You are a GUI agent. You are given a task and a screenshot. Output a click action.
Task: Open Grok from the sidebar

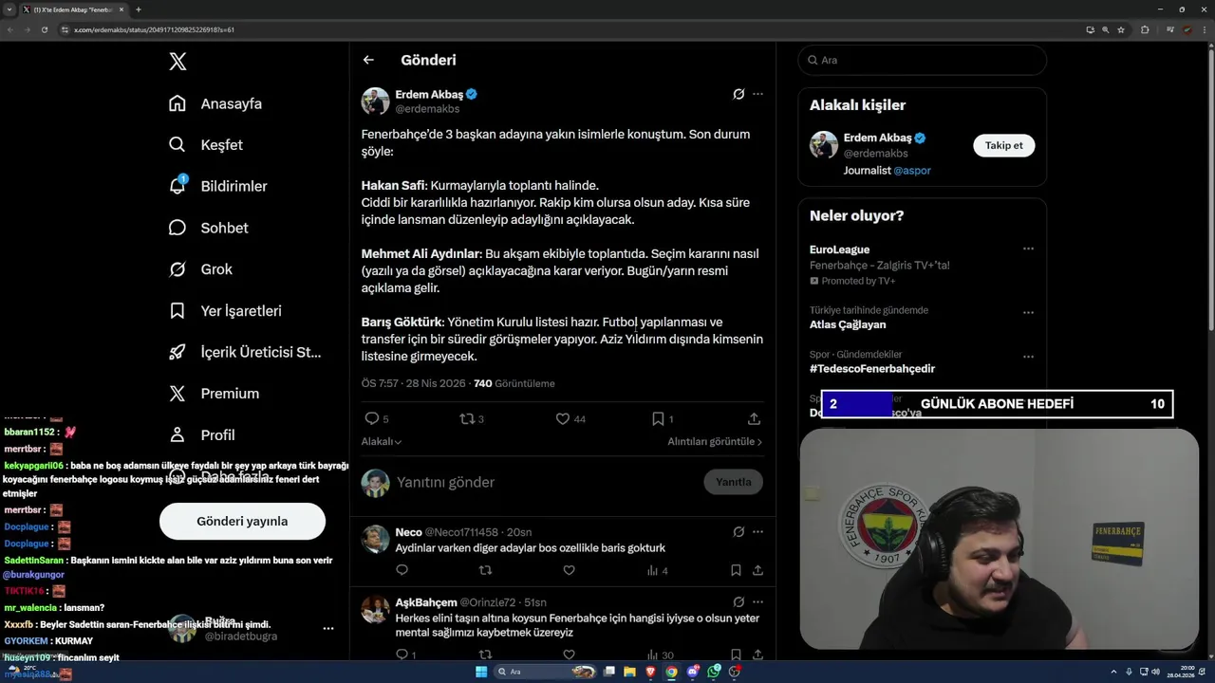(x=201, y=269)
